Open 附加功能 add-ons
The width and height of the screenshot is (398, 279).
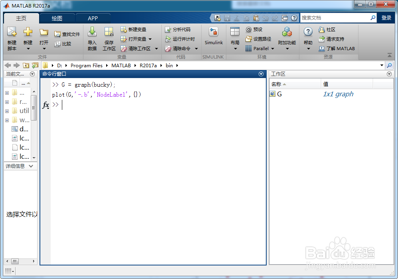[287, 39]
